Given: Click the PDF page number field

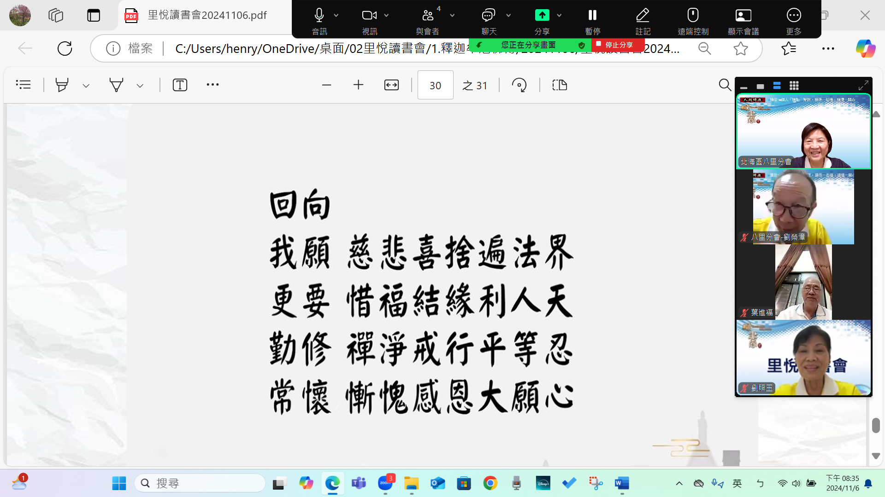Looking at the screenshot, I should point(435,85).
